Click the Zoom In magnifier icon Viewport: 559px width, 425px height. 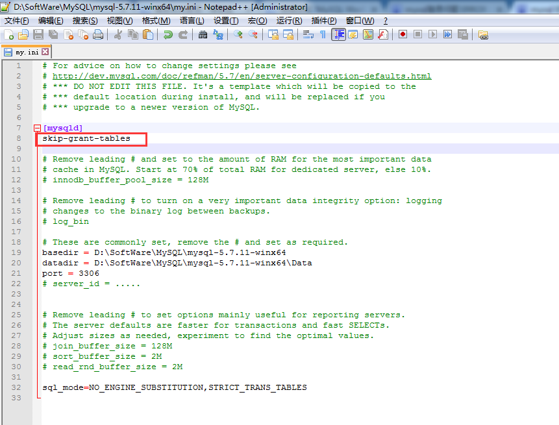coord(238,35)
